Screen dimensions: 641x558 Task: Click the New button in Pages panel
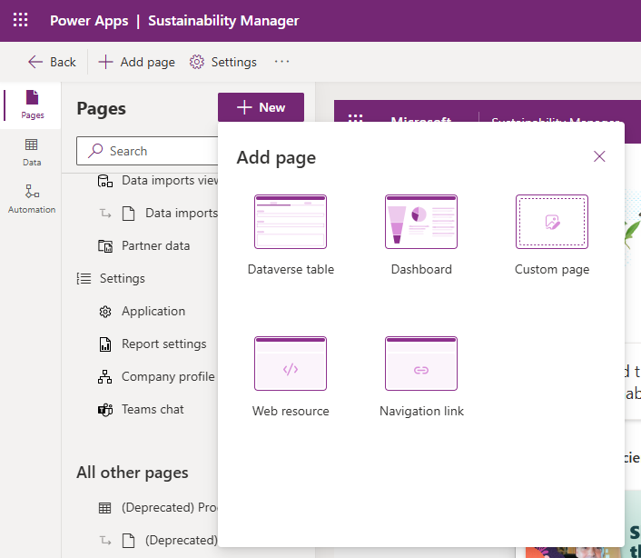261,107
